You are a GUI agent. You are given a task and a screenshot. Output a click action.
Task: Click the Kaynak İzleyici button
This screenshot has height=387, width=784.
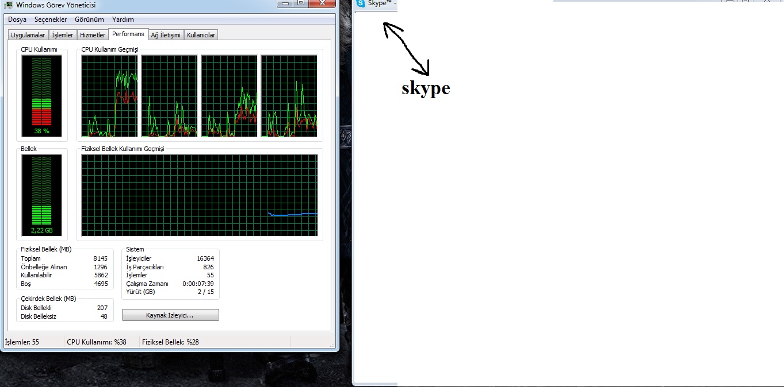coord(170,315)
